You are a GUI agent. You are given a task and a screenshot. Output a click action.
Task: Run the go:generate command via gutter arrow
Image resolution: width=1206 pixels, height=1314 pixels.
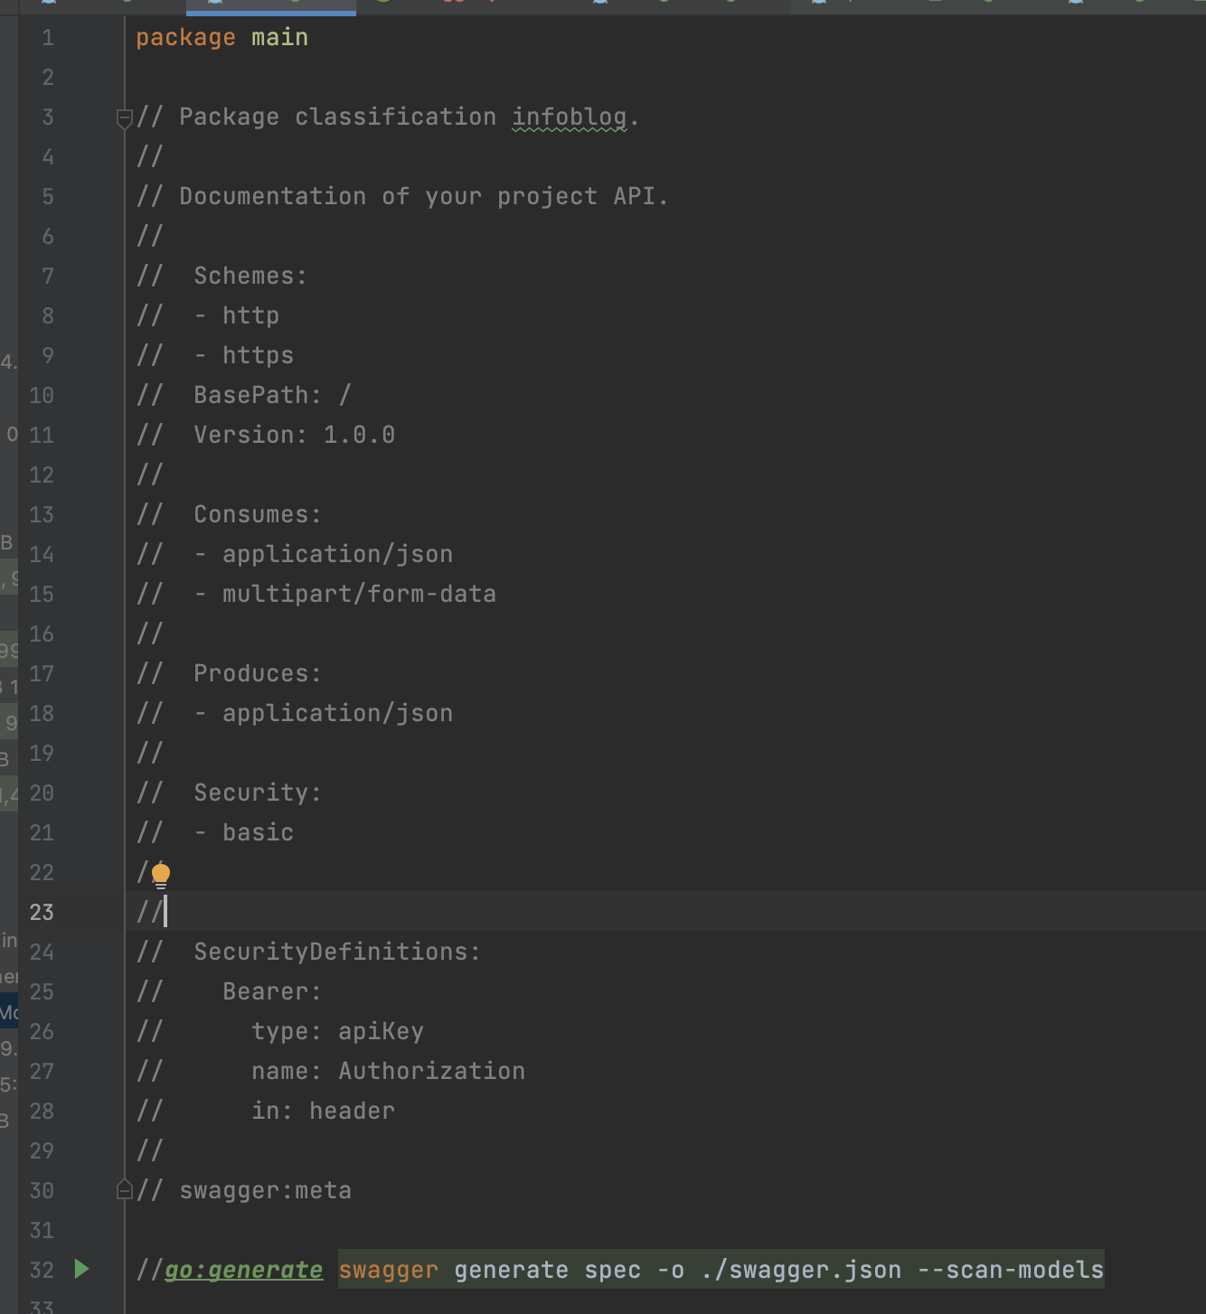(x=81, y=1269)
